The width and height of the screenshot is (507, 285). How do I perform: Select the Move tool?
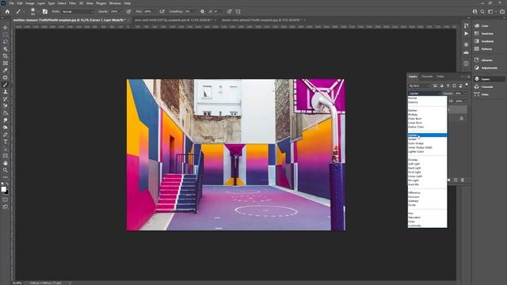click(x=6, y=28)
